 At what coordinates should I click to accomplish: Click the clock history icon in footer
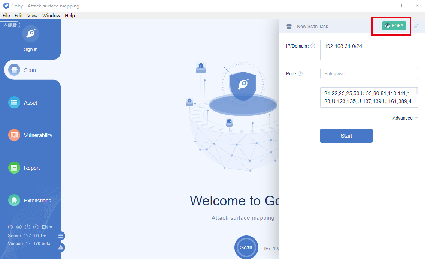[27, 227]
